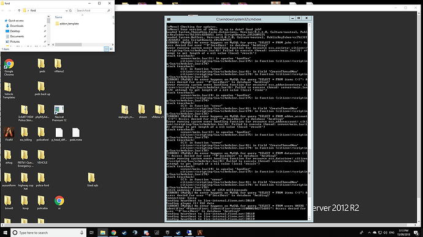423x237 pixels.
Task: Select the FiveM desktop shortcut
Action: [x=9, y=134]
